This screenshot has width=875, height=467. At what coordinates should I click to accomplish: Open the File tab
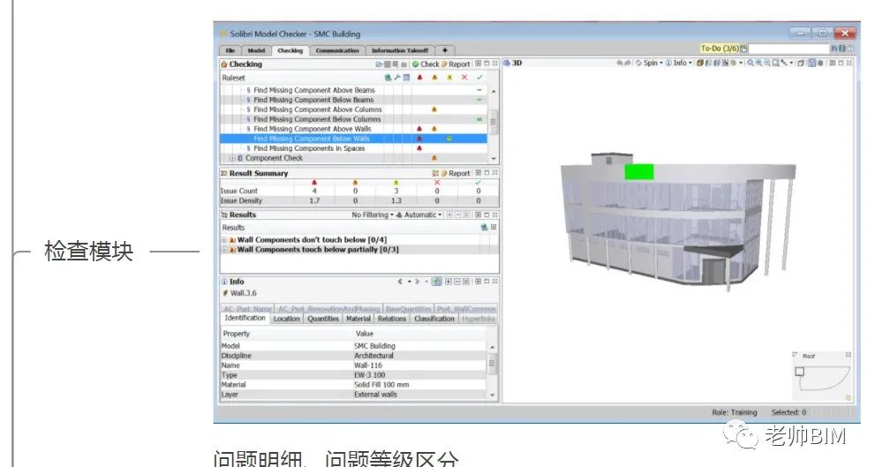tap(230, 50)
